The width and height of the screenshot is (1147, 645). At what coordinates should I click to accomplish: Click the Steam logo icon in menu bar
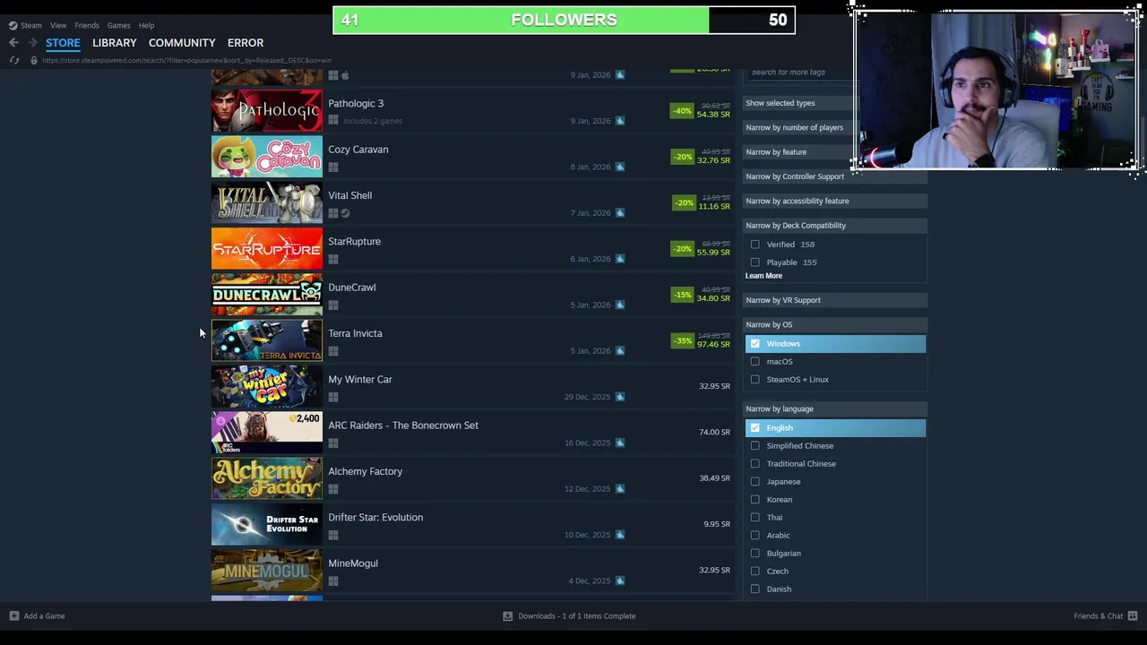[13, 25]
